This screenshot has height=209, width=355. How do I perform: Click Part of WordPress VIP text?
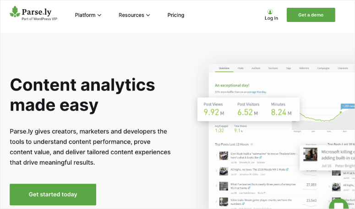[x=39, y=19]
